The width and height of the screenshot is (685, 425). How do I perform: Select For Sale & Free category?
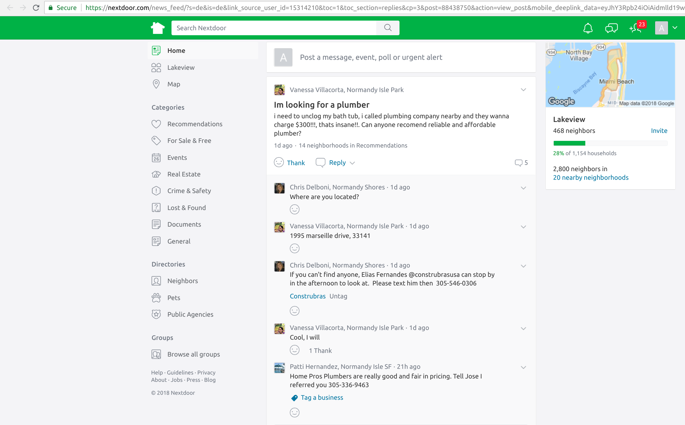coord(189,141)
